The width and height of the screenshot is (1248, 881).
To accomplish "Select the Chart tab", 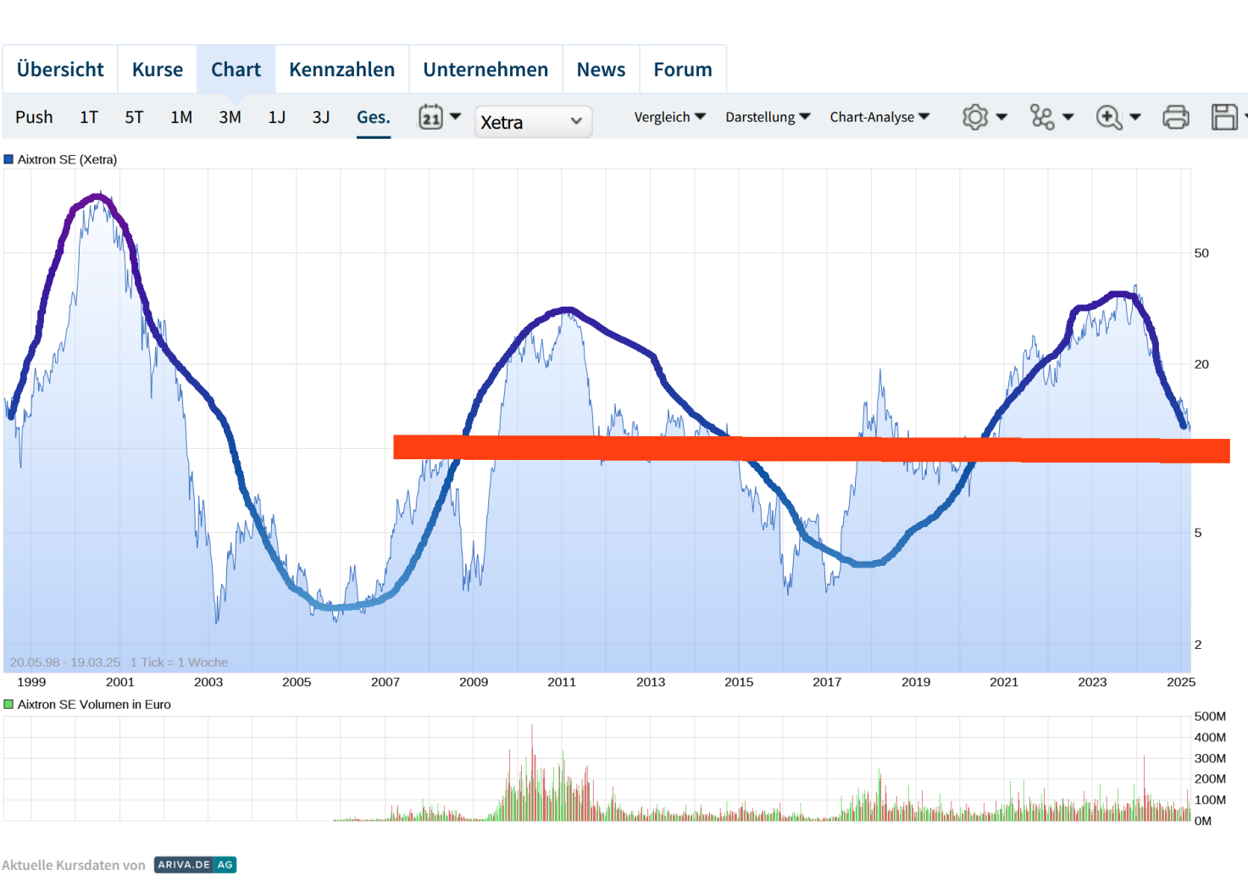I will 236,69.
